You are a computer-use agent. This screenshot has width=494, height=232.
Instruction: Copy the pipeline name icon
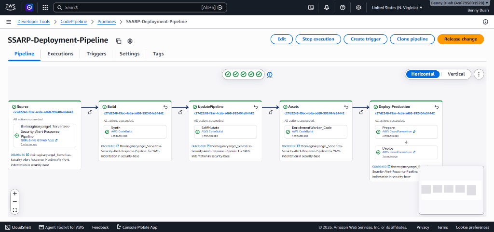pyautogui.click(x=119, y=41)
